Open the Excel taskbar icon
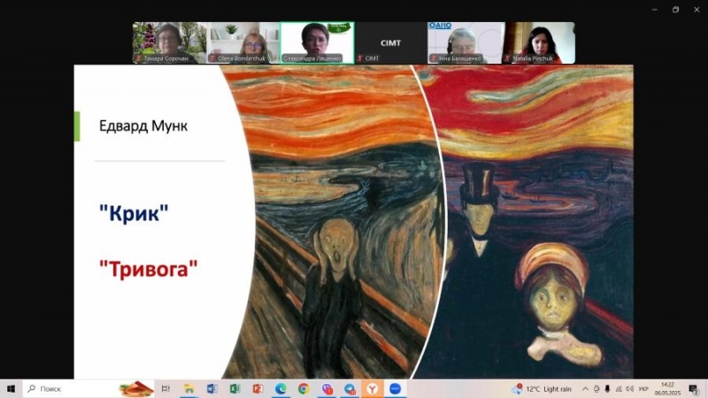This screenshot has width=708, height=398. coord(235,389)
